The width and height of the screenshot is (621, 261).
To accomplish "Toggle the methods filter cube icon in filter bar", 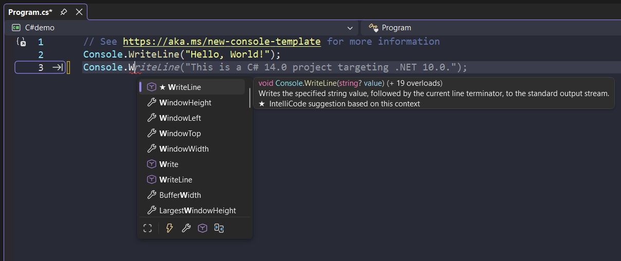I will (203, 228).
